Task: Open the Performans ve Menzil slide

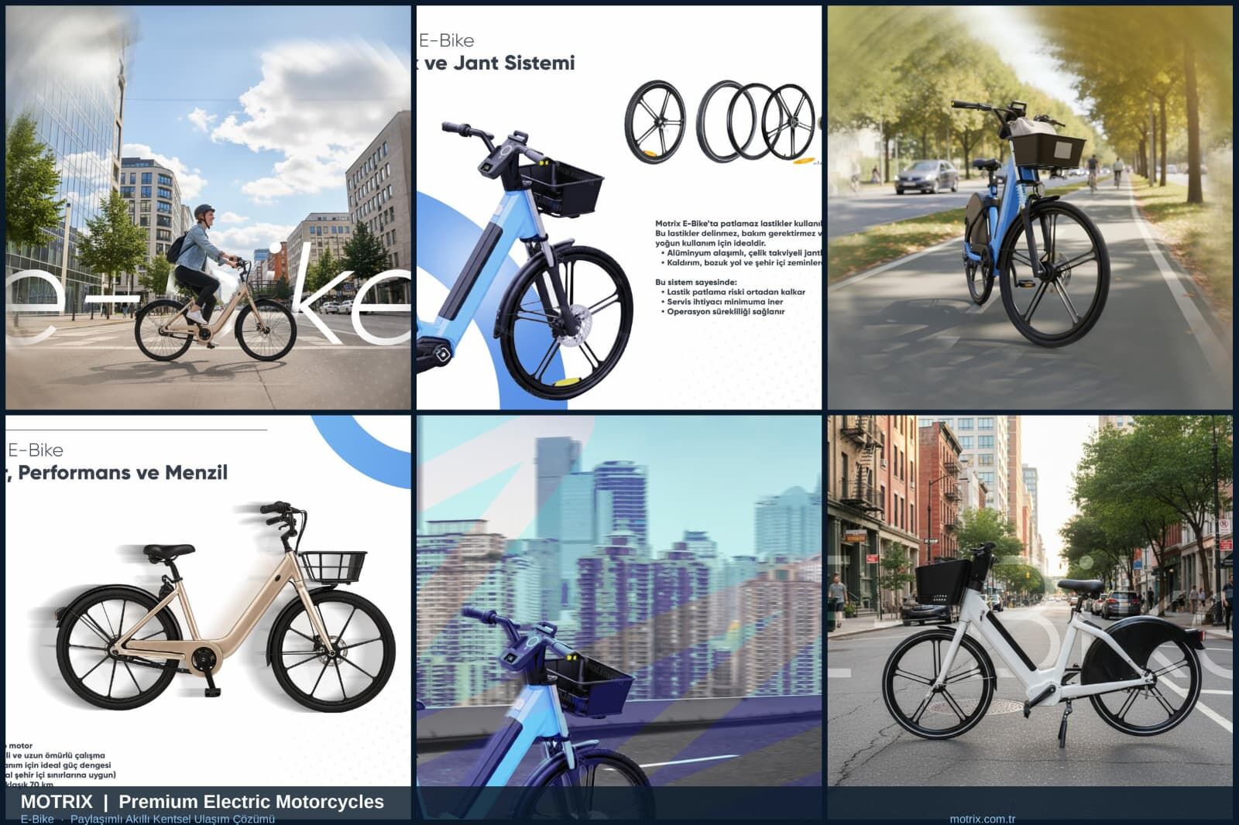Action: pos(208,601)
